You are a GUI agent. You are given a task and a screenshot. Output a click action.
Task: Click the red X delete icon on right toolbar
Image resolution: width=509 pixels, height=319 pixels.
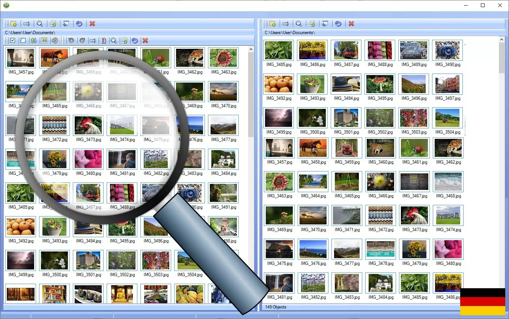(x=351, y=24)
